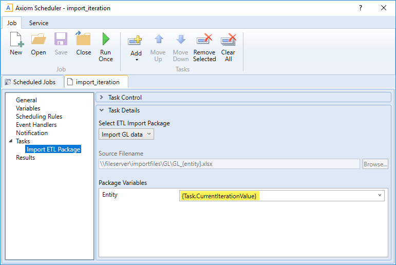
Task: Run the job with Run Once
Action: click(x=106, y=40)
